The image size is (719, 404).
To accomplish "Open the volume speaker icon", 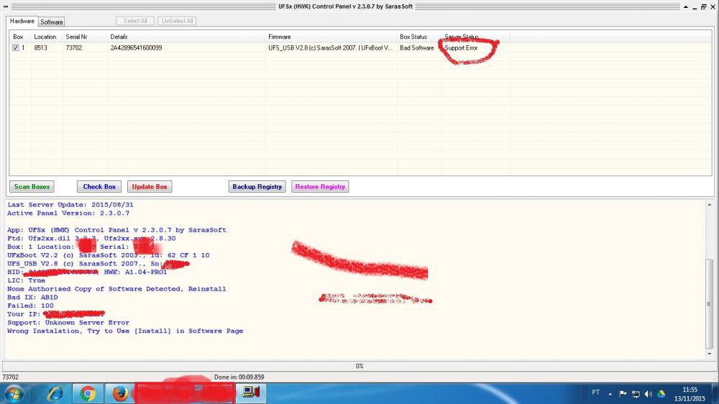I will coord(648,393).
